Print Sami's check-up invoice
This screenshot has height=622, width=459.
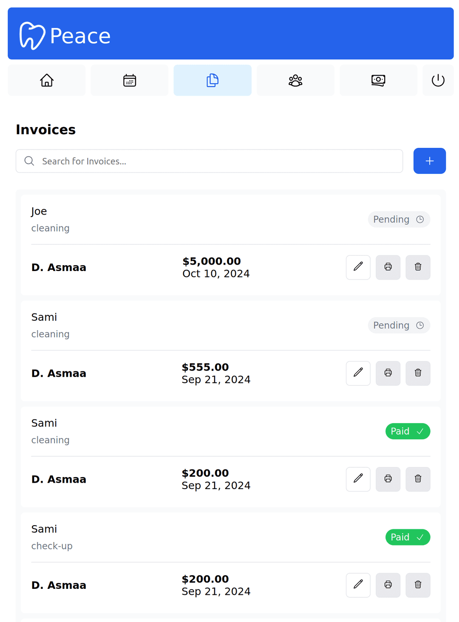click(388, 585)
